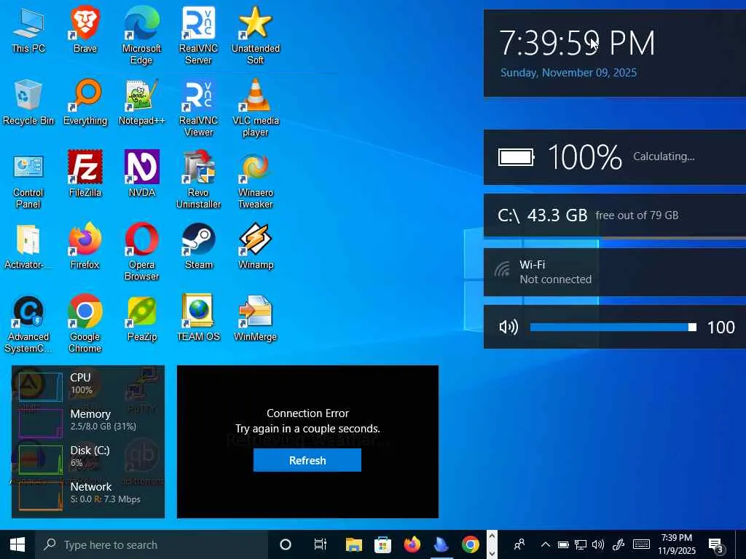Launch Revo Uninstaller shortcut
Viewport: 746px width, 559px height.
pyautogui.click(x=198, y=181)
